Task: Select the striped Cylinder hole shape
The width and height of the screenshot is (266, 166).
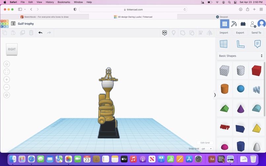Action: [x=241, y=70]
